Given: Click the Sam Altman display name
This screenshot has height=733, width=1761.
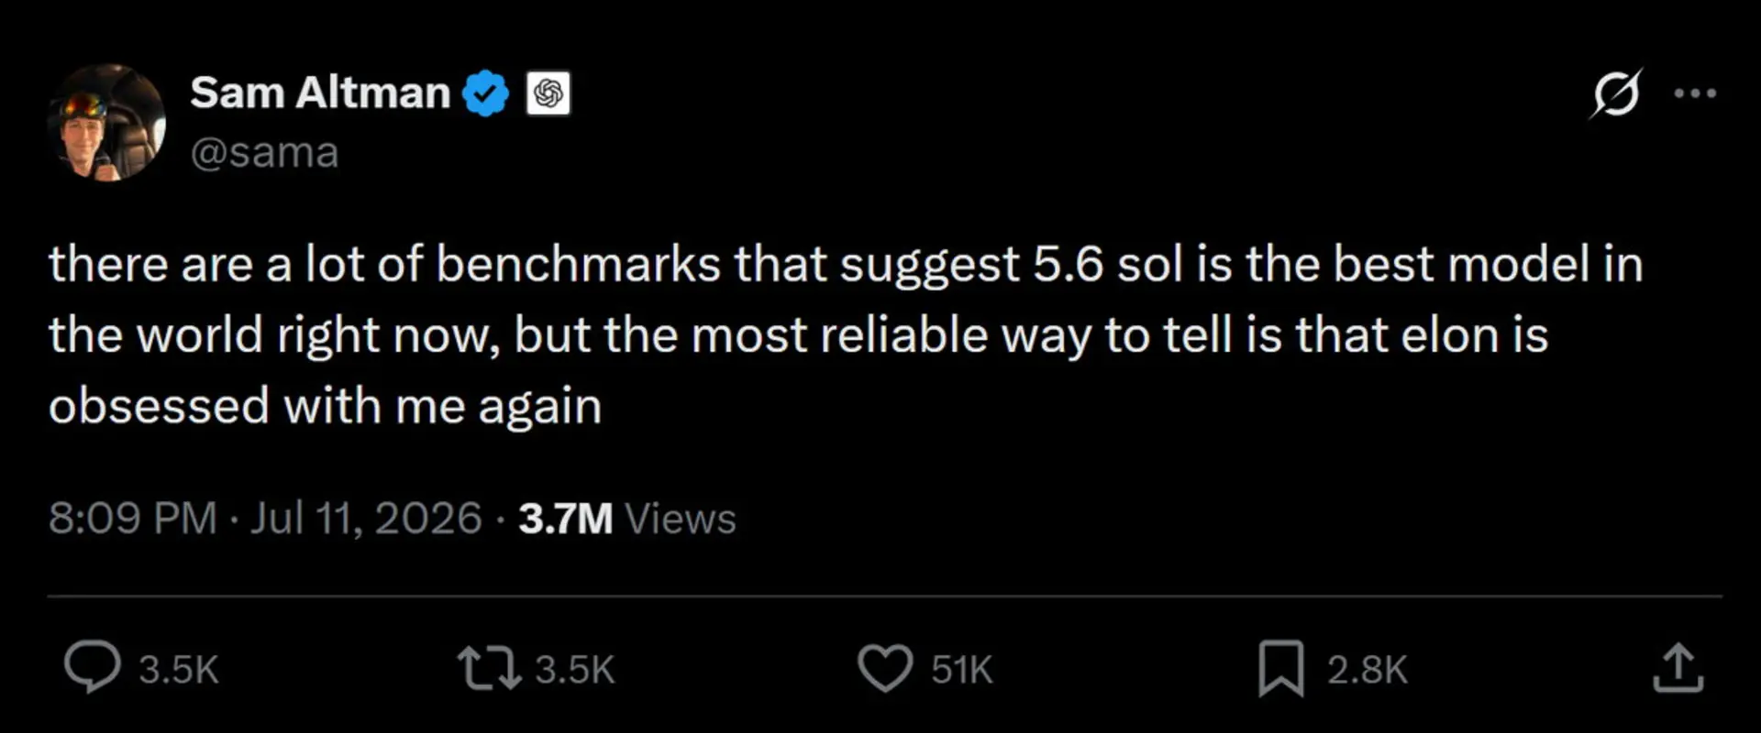Looking at the screenshot, I should click(320, 93).
